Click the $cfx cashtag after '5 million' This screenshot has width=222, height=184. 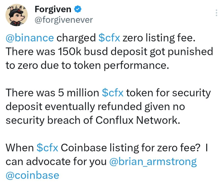coord(113,93)
